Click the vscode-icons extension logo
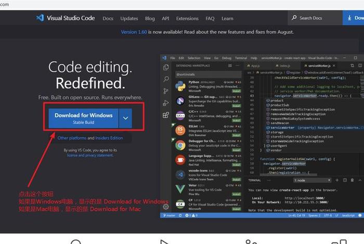Image resolution: width=364 pixels, height=244 pixels. pos(180,175)
